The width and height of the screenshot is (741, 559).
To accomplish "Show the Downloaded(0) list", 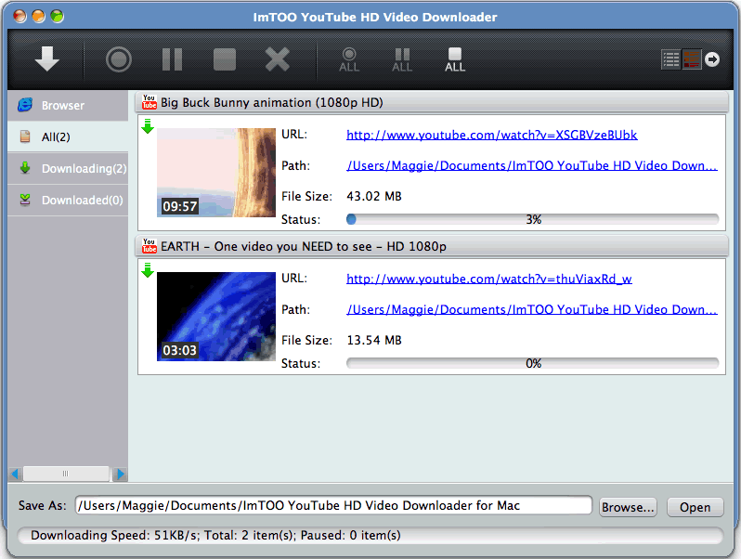I will click(x=68, y=201).
